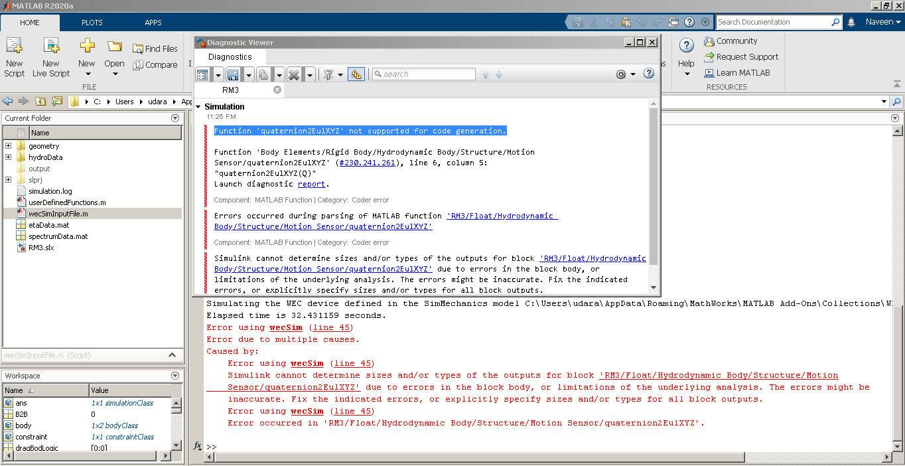Screen dimensions: 905x466
Task: Click the quick access paste icon
Action: (626, 22)
